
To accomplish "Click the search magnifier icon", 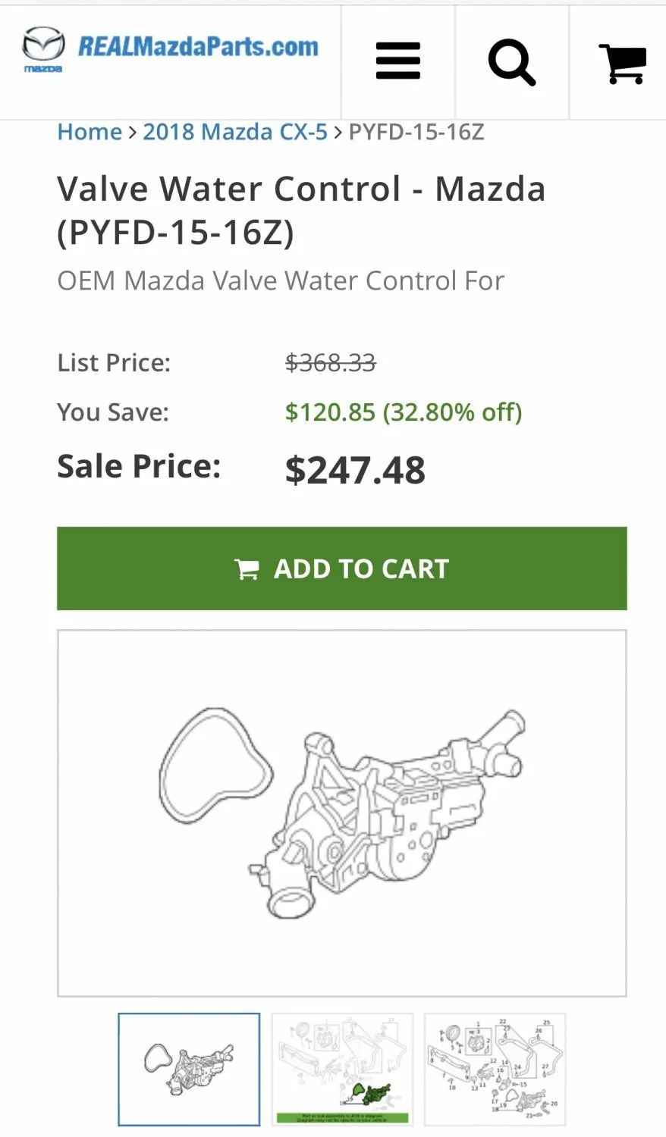I will coord(512,61).
